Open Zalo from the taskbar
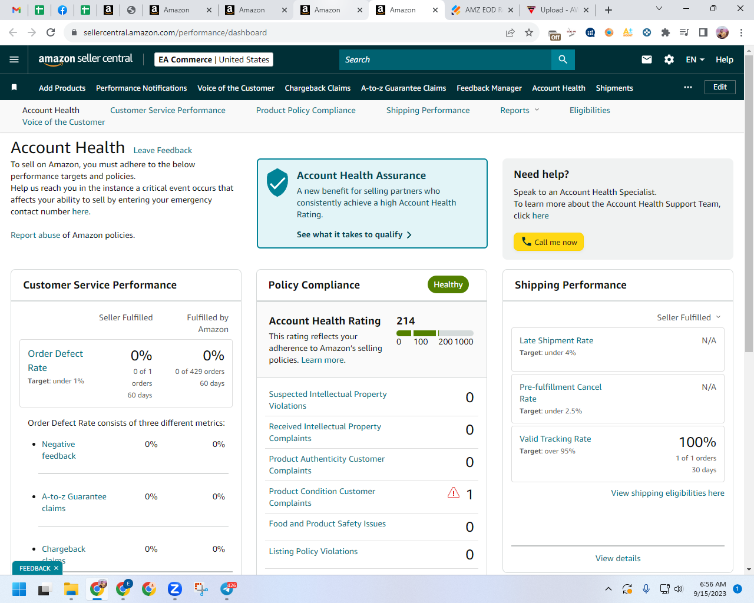Viewport: 754px width, 603px height. [x=174, y=589]
